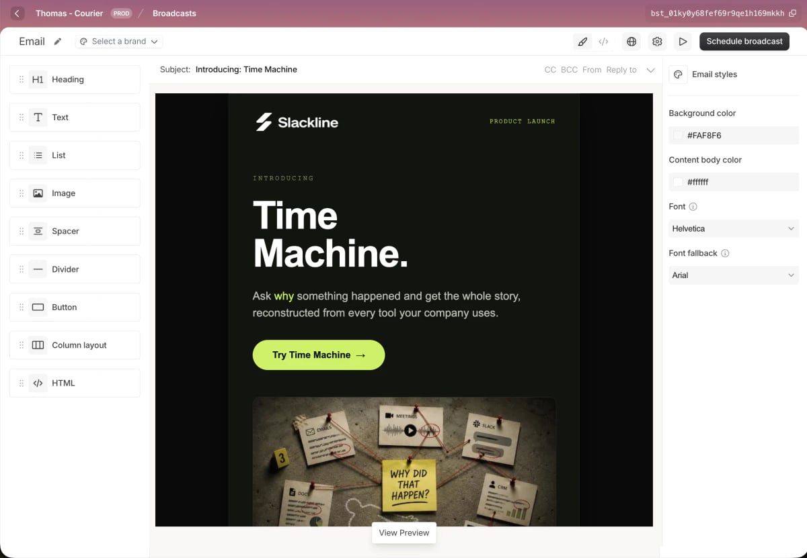807x558 pixels.
Task: Add a BCC field
Action: [570, 70]
